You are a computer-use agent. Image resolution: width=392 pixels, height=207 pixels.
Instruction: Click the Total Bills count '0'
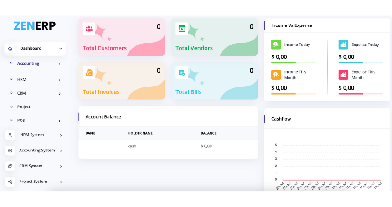click(251, 71)
